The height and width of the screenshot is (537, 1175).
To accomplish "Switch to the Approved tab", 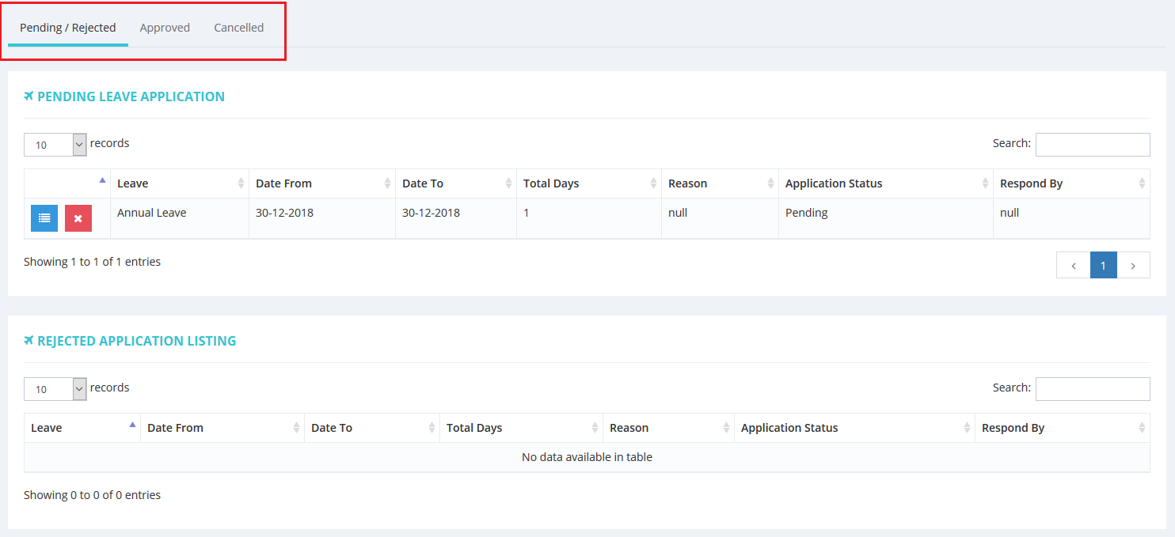I will click(x=165, y=28).
